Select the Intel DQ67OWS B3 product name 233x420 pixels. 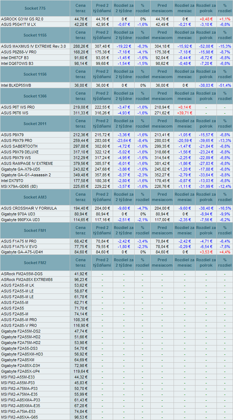[x=17, y=63]
